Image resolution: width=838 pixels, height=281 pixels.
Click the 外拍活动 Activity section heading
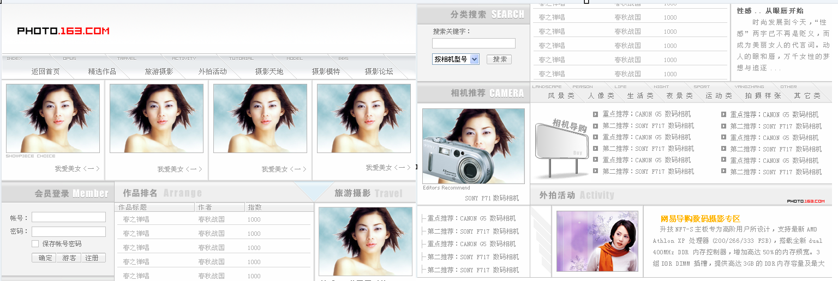coord(577,195)
